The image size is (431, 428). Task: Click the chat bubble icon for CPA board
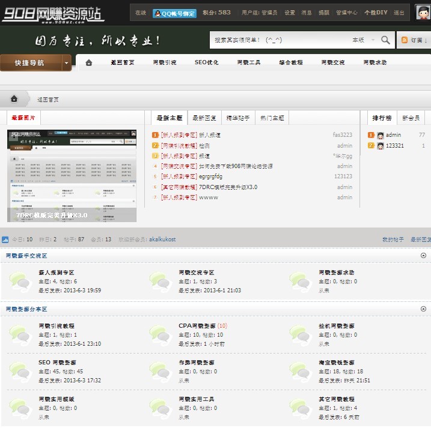click(x=160, y=335)
